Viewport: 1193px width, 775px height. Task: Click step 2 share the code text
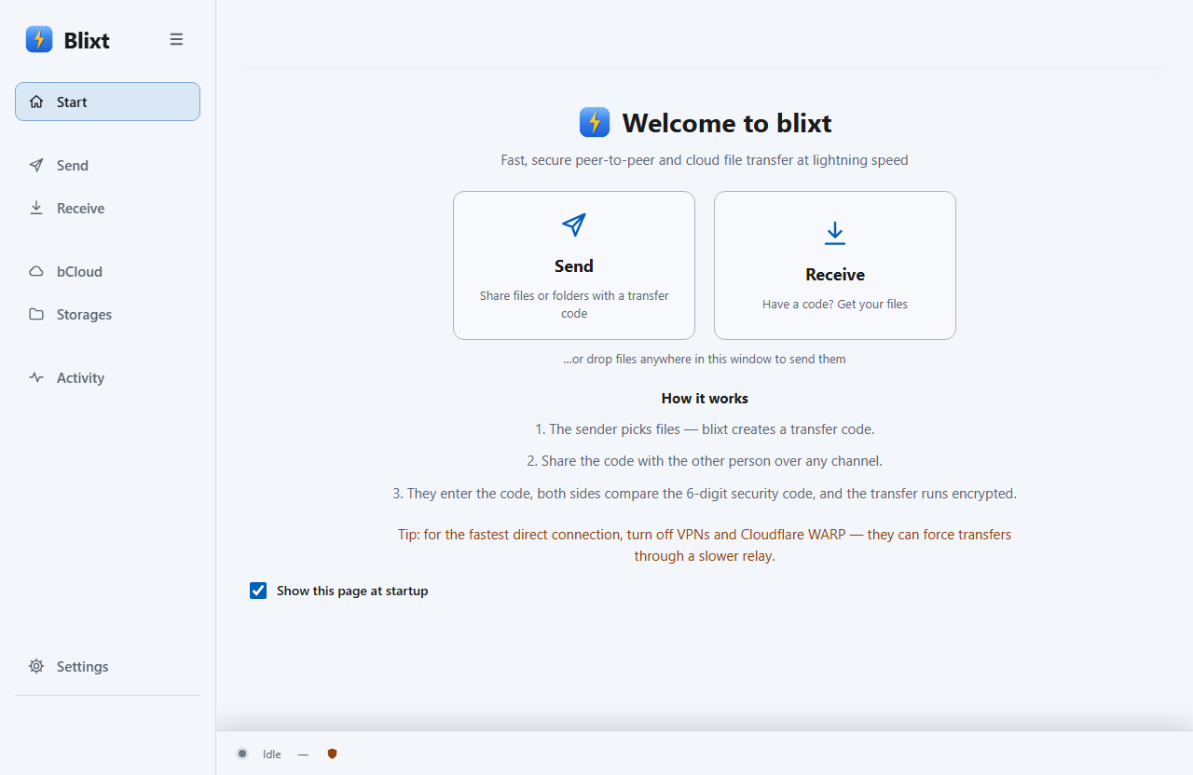click(705, 461)
